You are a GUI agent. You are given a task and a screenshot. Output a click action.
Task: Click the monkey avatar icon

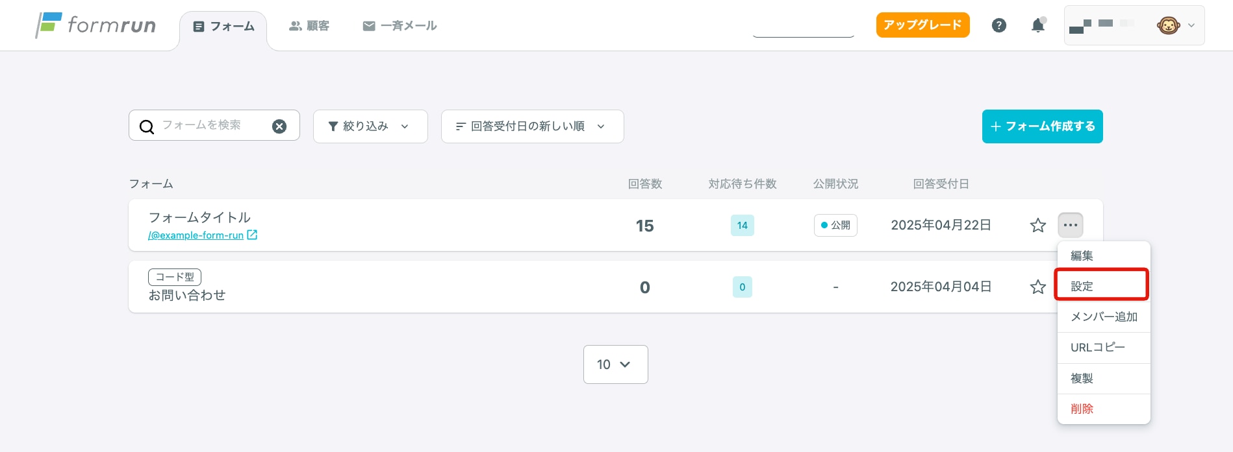tap(1167, 25)
